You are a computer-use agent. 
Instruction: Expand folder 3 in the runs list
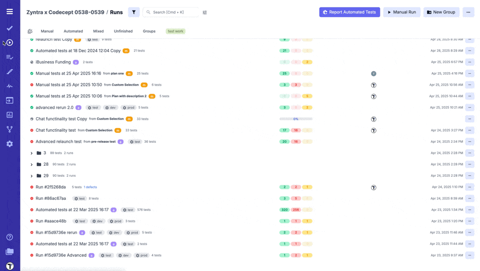31,153
